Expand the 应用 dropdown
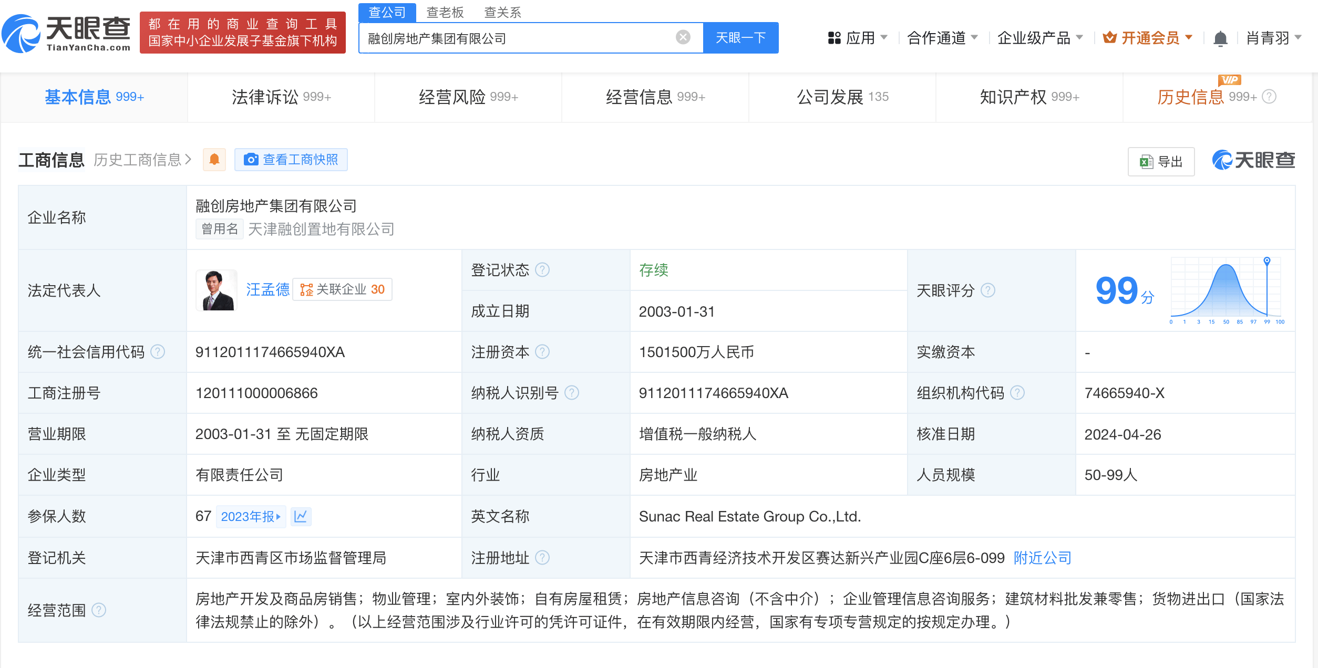 (884, 38)
